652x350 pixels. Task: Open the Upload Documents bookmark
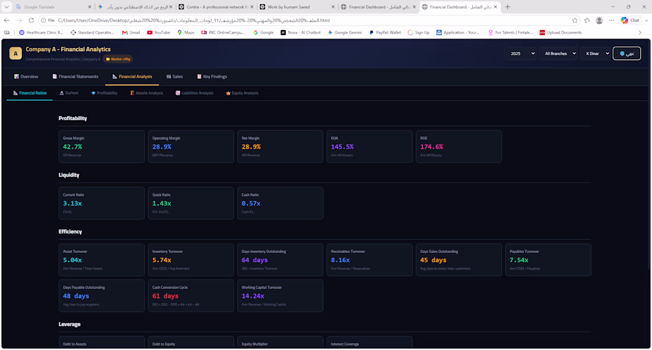[x=561, y=33]
